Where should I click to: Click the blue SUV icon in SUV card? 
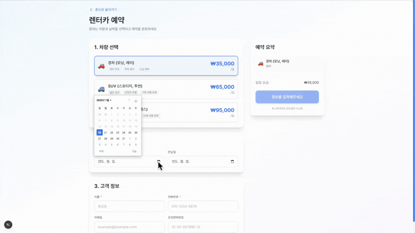pos(101,89)
